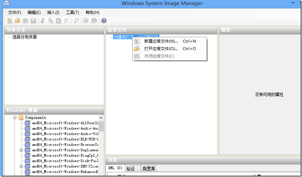Switch to the 验证 tab
This screenshot has width=302, height=177.
133,168
